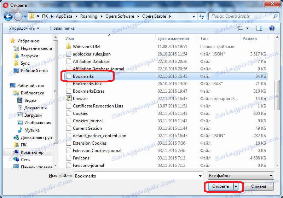
Task: Select the WidevineCDM folder icon
Action: 68,47
